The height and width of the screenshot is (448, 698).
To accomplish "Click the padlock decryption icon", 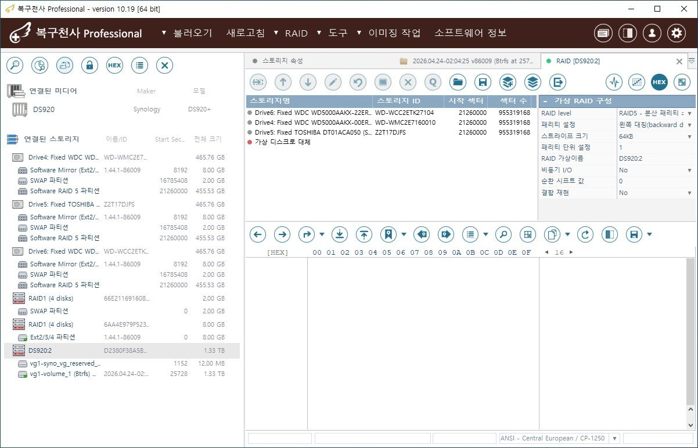I will tap(89, 66).
